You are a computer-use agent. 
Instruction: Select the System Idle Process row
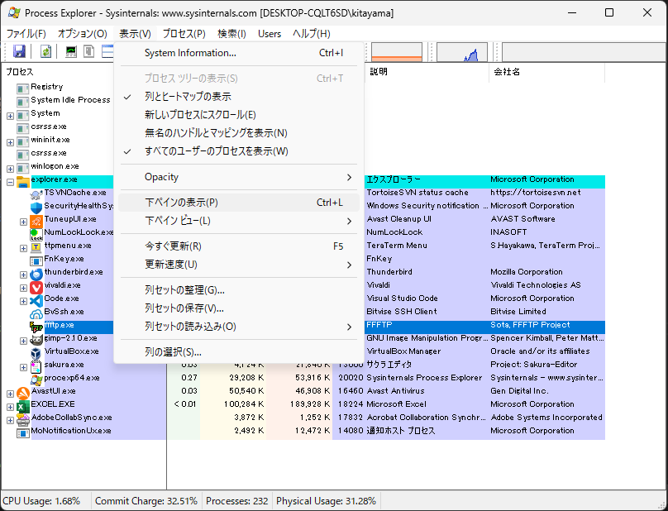click(x=70, y=100)
